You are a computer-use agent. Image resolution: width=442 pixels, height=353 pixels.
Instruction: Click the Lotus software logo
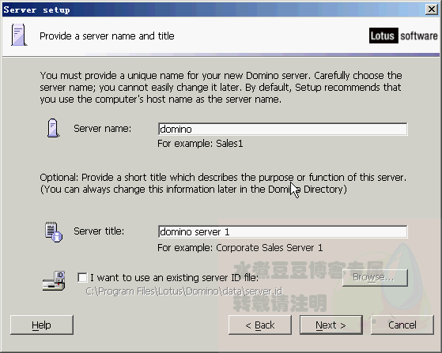point(403,36)
